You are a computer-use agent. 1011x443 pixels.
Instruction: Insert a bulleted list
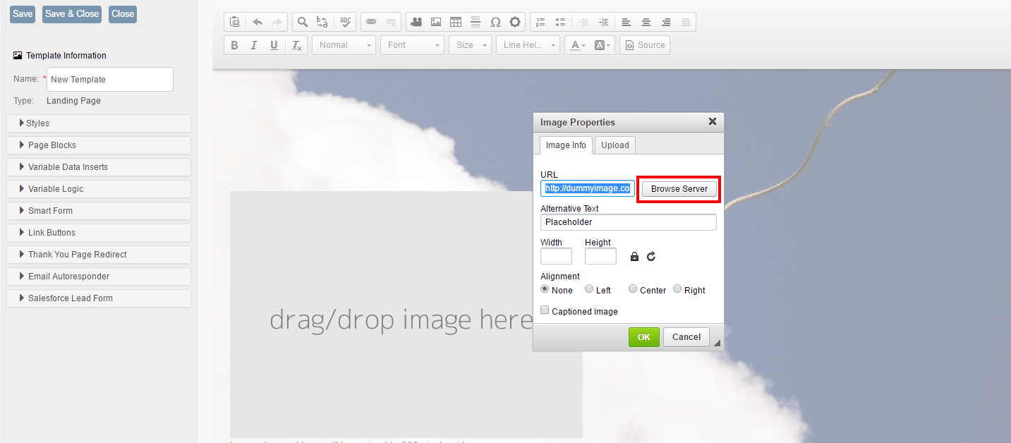point(560,22)
